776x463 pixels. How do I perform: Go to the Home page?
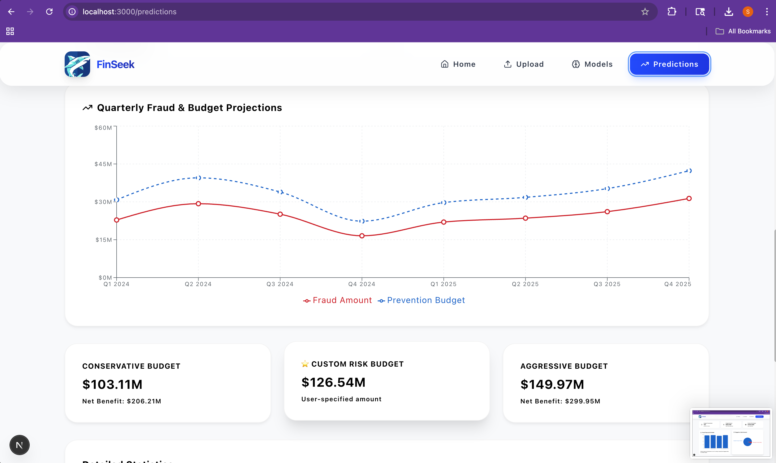pyautogui.click(x=458, y=64)
